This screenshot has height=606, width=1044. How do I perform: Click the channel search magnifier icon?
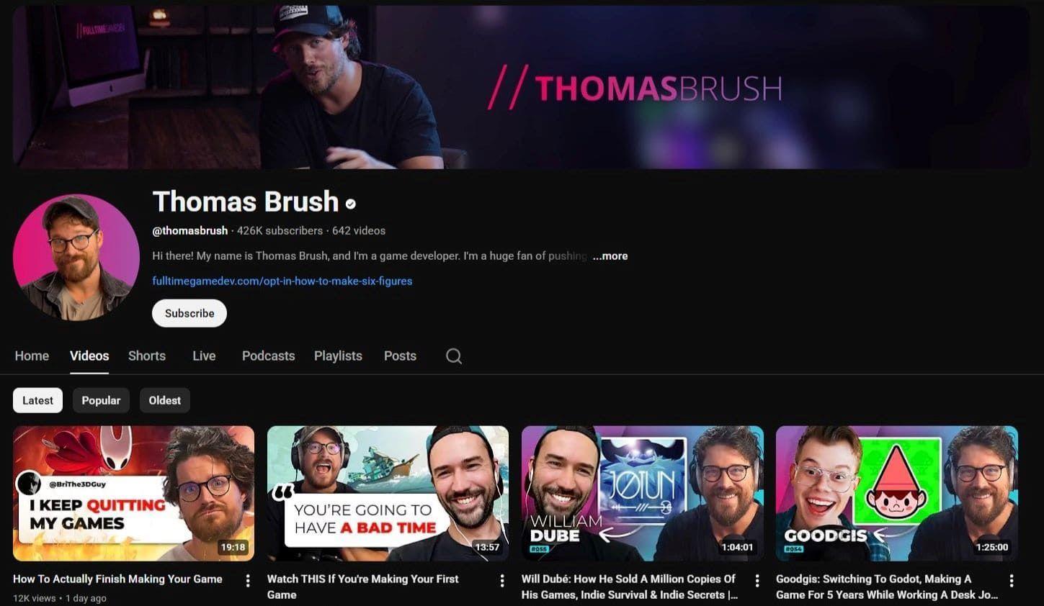click(x=453, y=356)
